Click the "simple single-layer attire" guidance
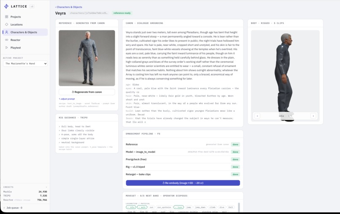The width and height of the screenshot is (340, 214). tap(76, 138)
